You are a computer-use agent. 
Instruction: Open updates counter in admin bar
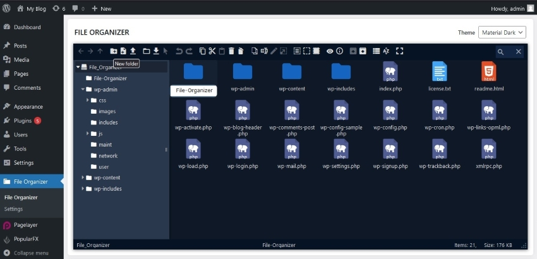(59, 9)
